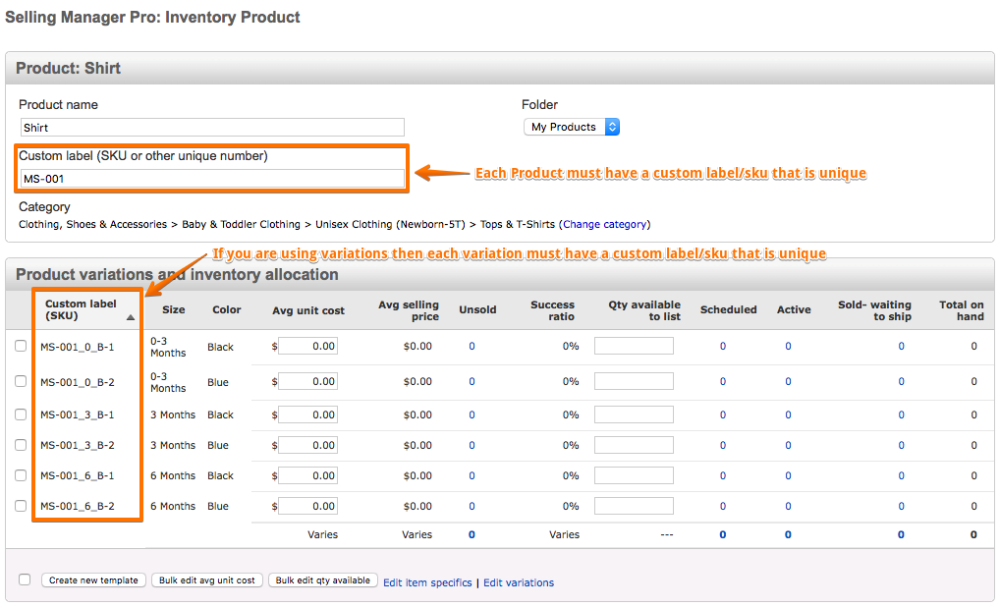Screen dimensions: 1000x607
Task: Click Bulk edit qty available button
Action: (323, 580)
